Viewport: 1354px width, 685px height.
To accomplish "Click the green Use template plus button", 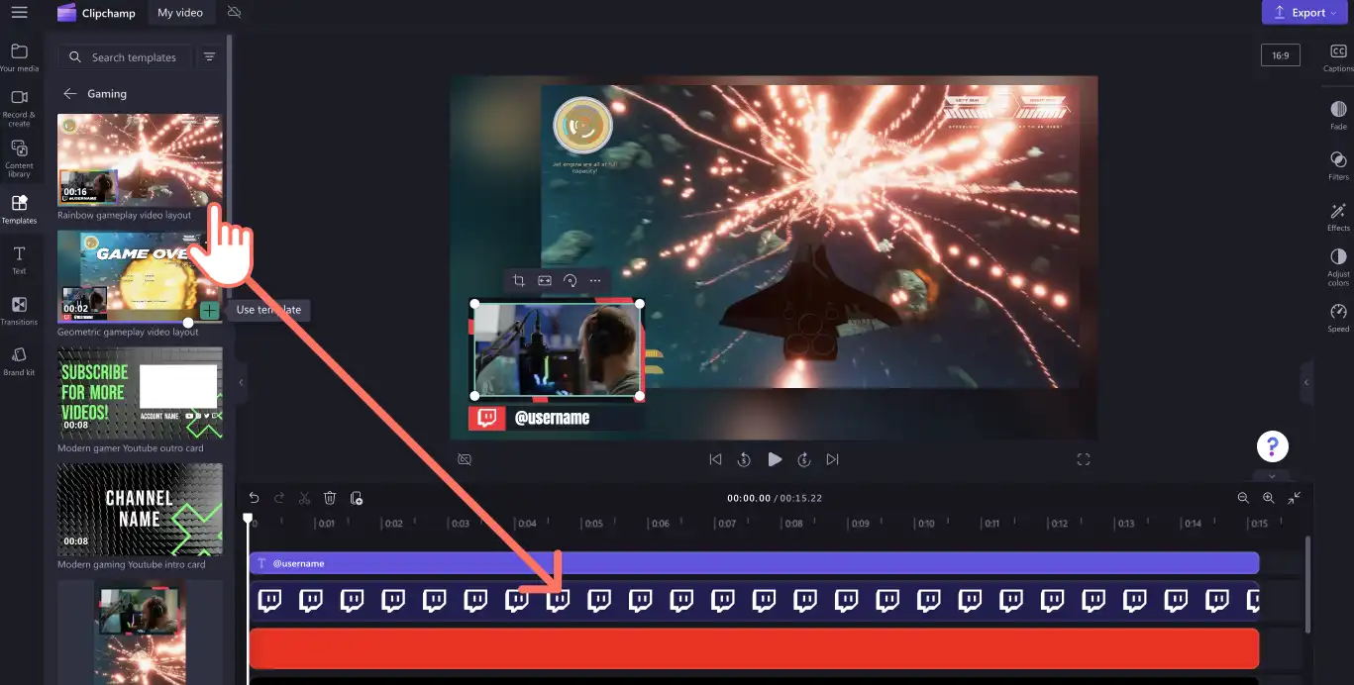I will pyautogui.click(x=209, y=310).
